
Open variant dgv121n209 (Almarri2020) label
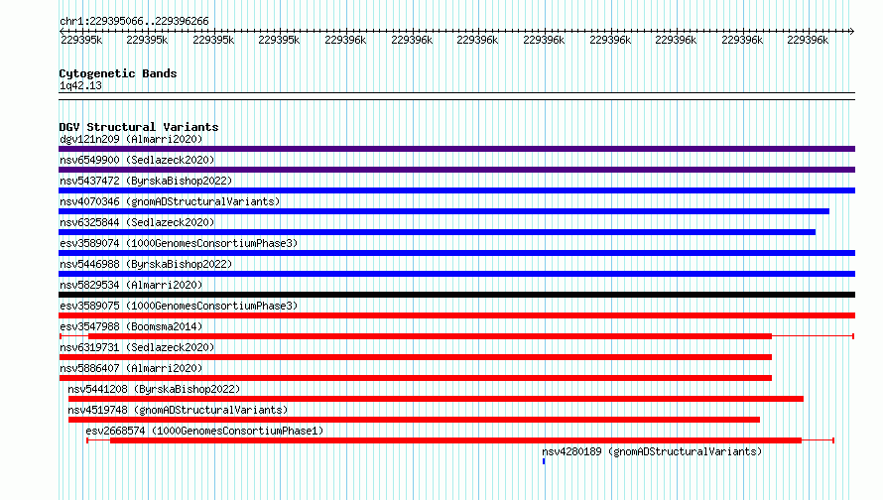coord(131,139)
